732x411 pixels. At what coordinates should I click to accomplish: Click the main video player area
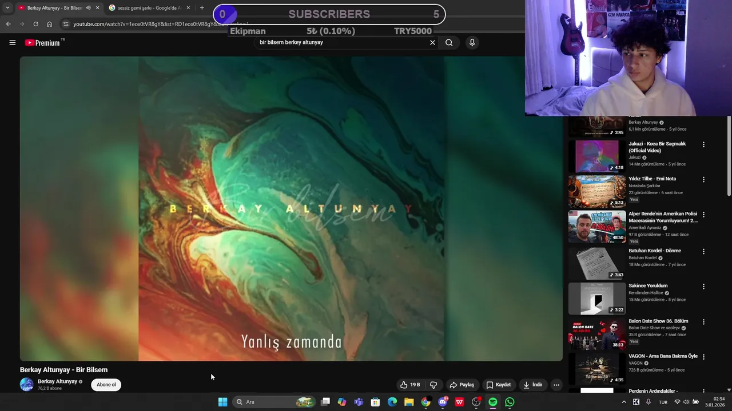click(x=291, y=208)
